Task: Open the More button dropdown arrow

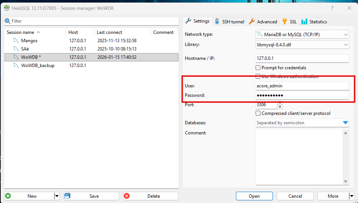Action: pos(352,196)
